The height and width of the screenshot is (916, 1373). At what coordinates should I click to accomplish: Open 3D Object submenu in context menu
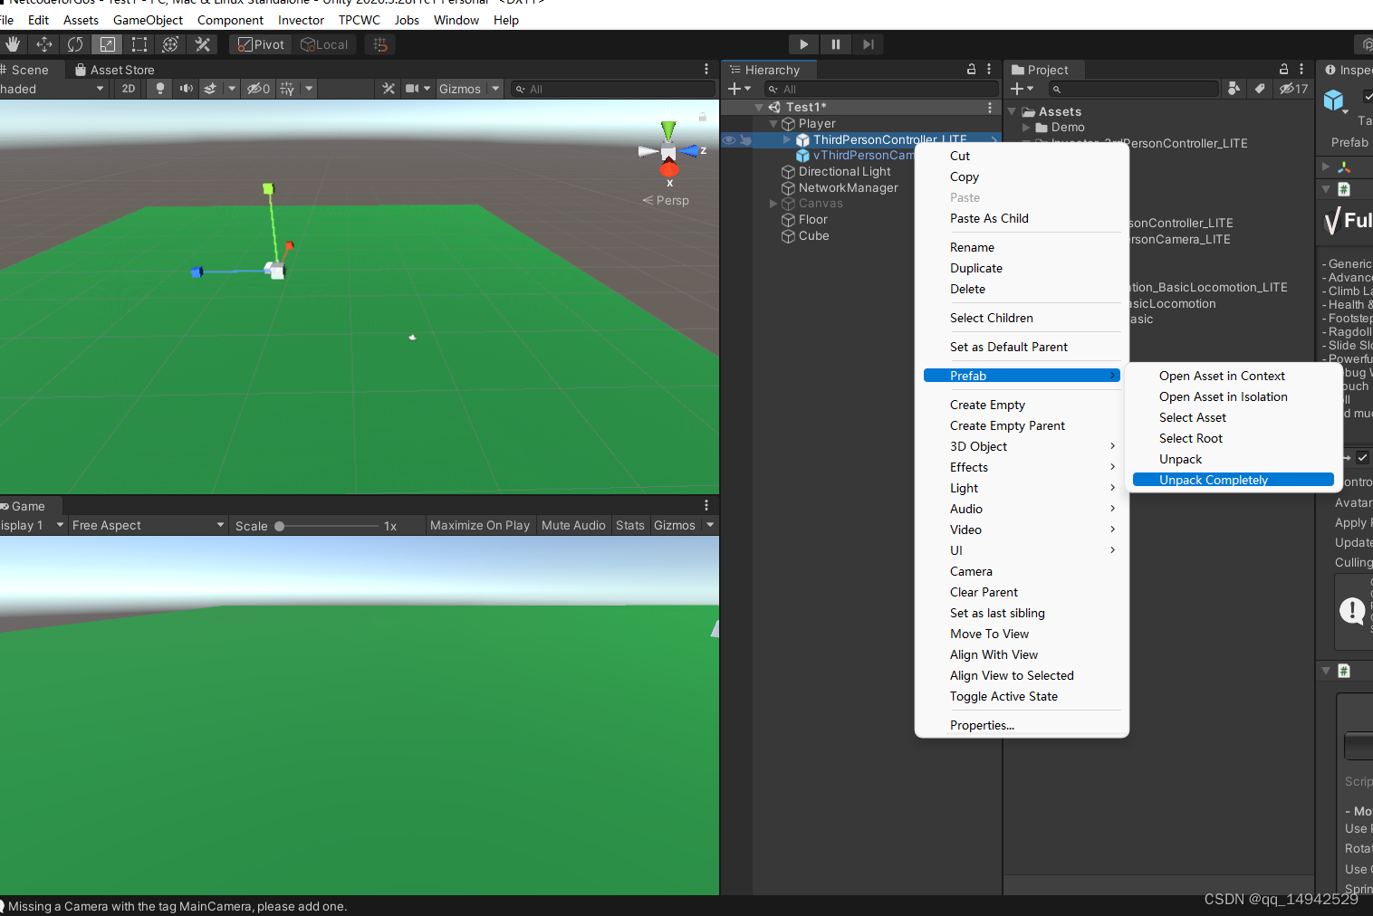(1022, 446)
